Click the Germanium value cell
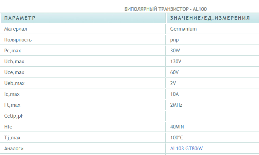Screen dimensions: 259x155 183,29
